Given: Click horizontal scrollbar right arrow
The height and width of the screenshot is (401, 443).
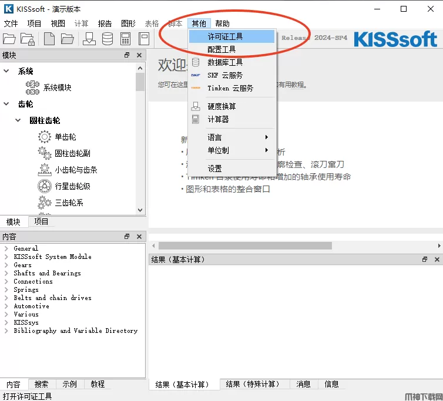Looking at the screenshot, I should point(439,245).
